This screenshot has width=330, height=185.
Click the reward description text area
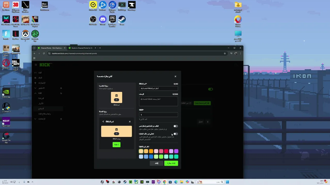click(x=158, y=101)
